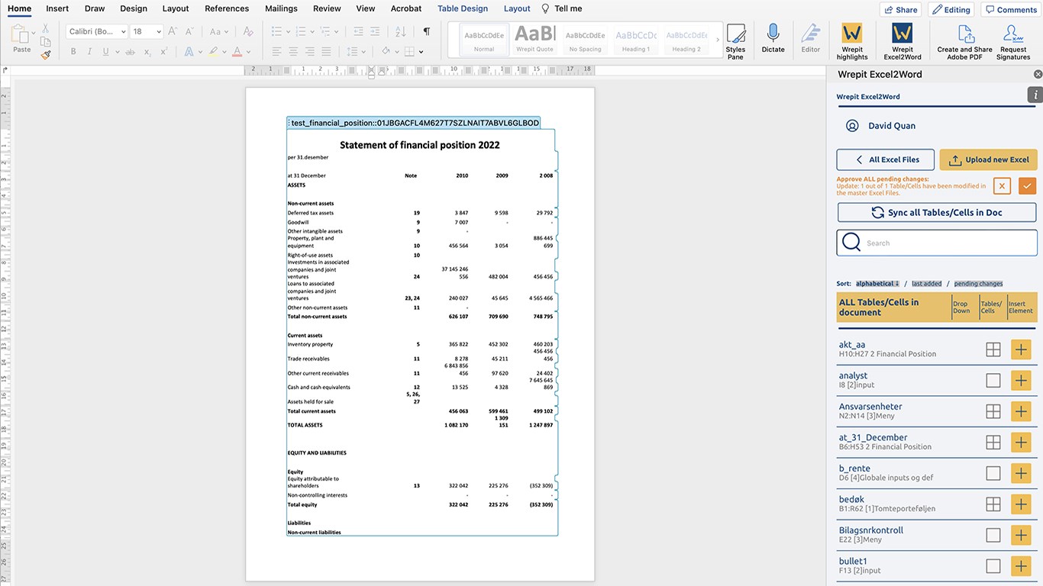Clear all formatting icon
The width and height of the screenshot is (1043, 586).
(248, 31)
